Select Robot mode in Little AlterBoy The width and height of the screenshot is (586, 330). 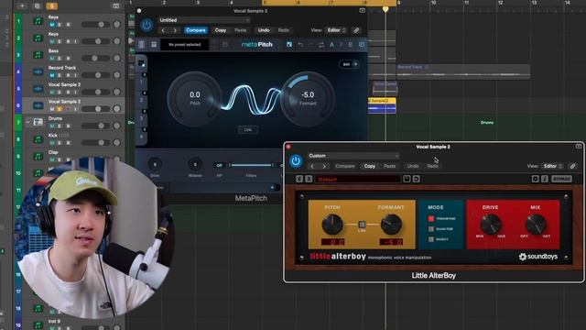point(431,239)
